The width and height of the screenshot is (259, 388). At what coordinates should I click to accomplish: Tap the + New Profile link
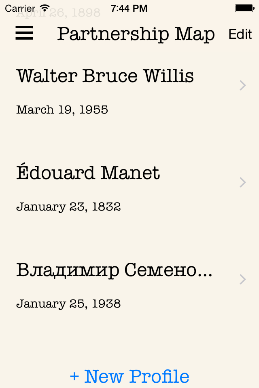[x=129, y=377]
